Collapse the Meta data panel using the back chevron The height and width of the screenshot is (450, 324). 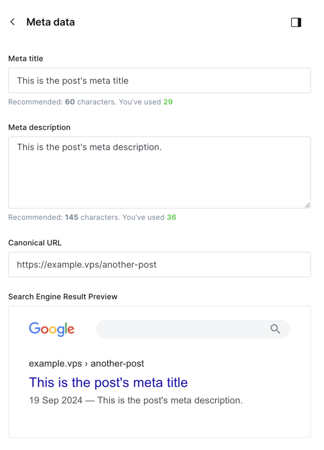click(x=12, y=22)
